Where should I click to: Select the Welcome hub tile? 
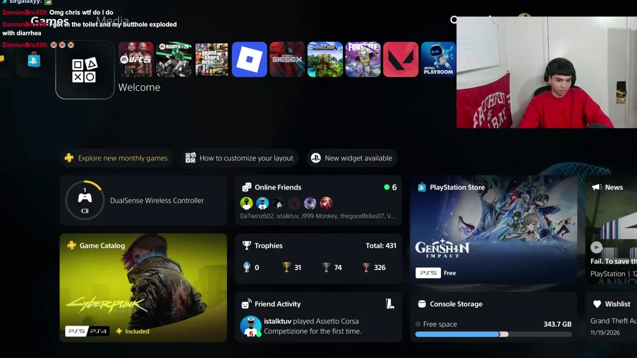[85, 70]
